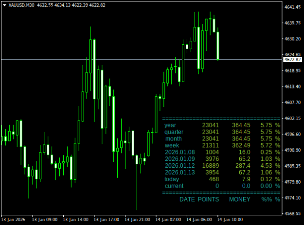
Task: Click the 14 Jan 06:00 time label
Action: (199, 220)
